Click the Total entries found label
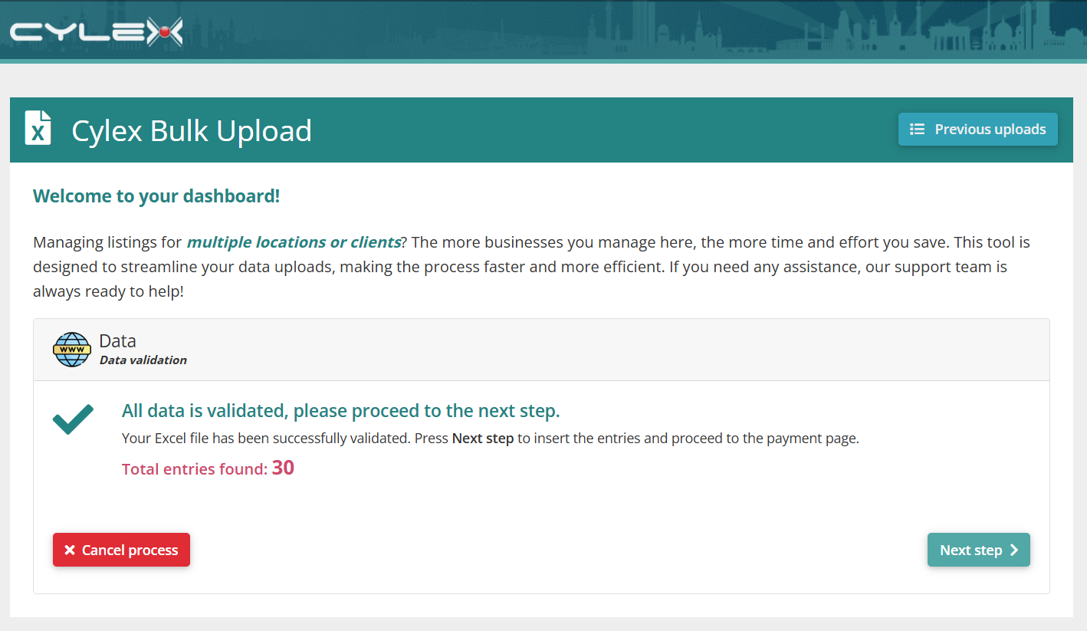The height and width of the screenshot is (631, 1087). coord(195,469)
